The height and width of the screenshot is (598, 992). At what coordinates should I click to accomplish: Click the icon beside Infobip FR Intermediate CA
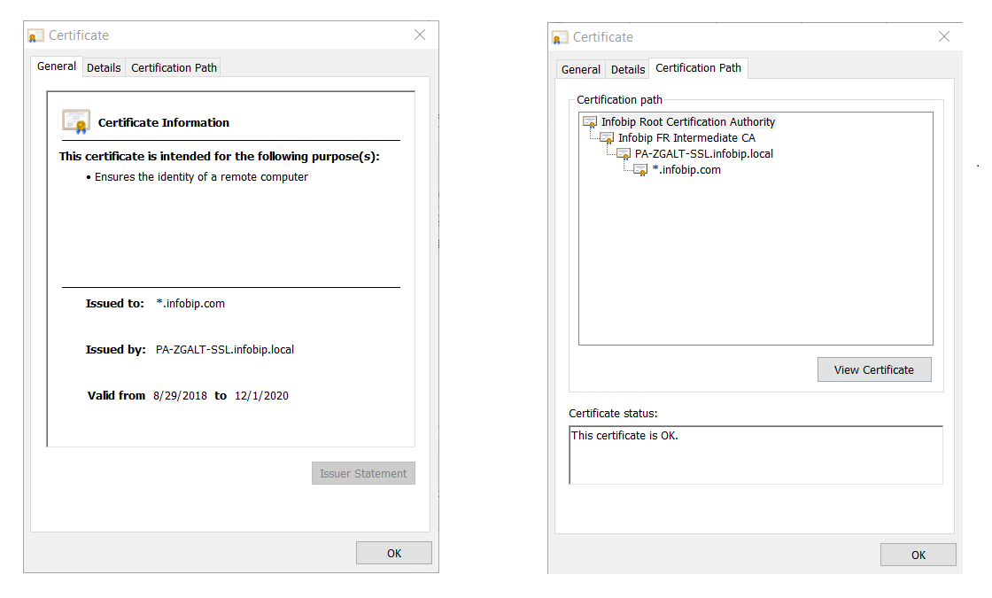[607, 138]
